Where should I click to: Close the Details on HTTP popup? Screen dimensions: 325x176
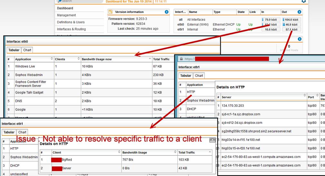click(212, 140)
